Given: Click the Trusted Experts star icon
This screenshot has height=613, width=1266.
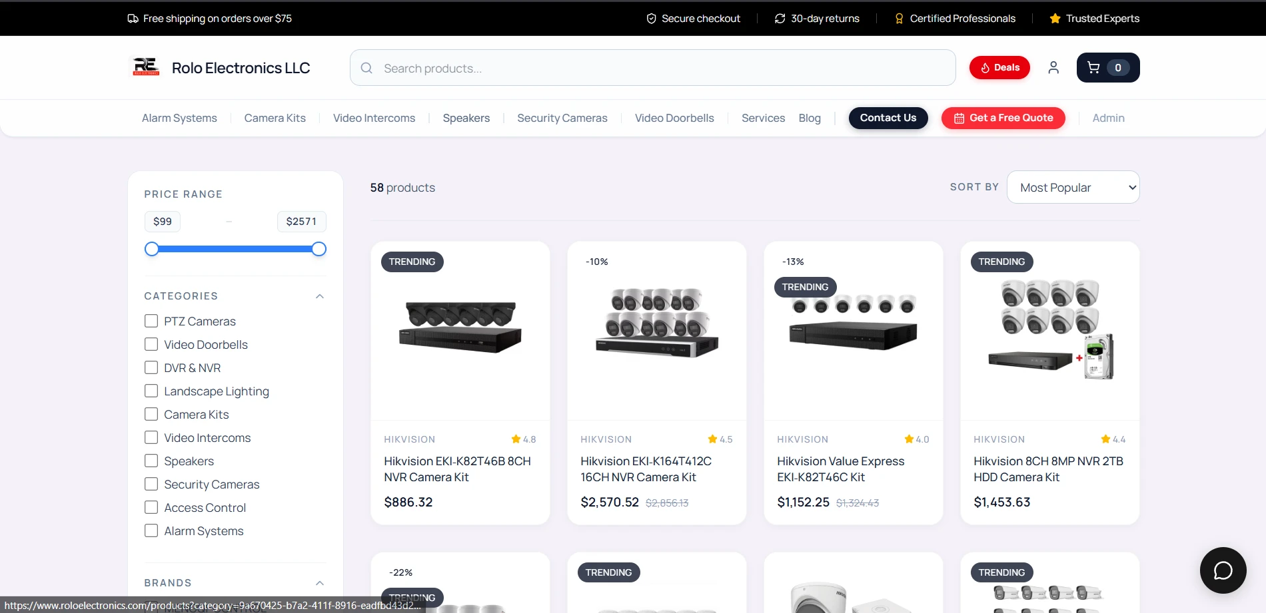Looking at the screenshot, I should click(x=1055, y=19).
